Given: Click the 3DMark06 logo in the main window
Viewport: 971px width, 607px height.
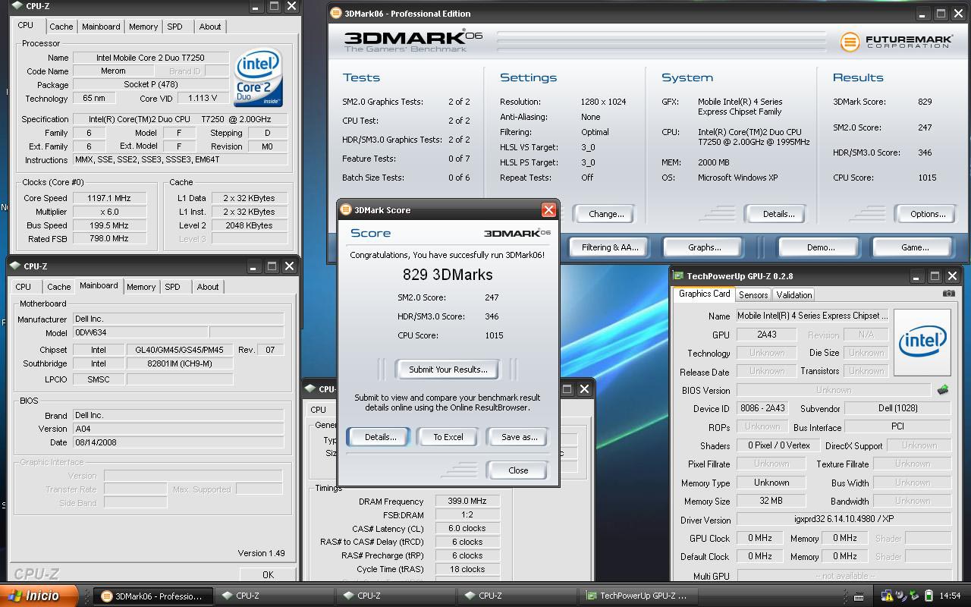Looking at the screenshot, I should (x=413, y=42).
